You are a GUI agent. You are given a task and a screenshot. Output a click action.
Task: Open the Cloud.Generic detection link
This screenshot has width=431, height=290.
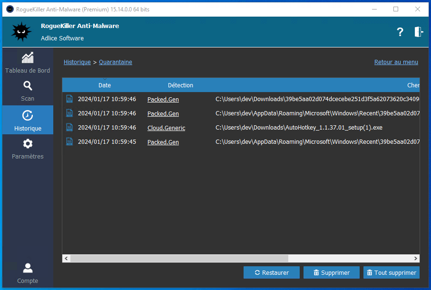pyautogui.click(x=166, y=128)
